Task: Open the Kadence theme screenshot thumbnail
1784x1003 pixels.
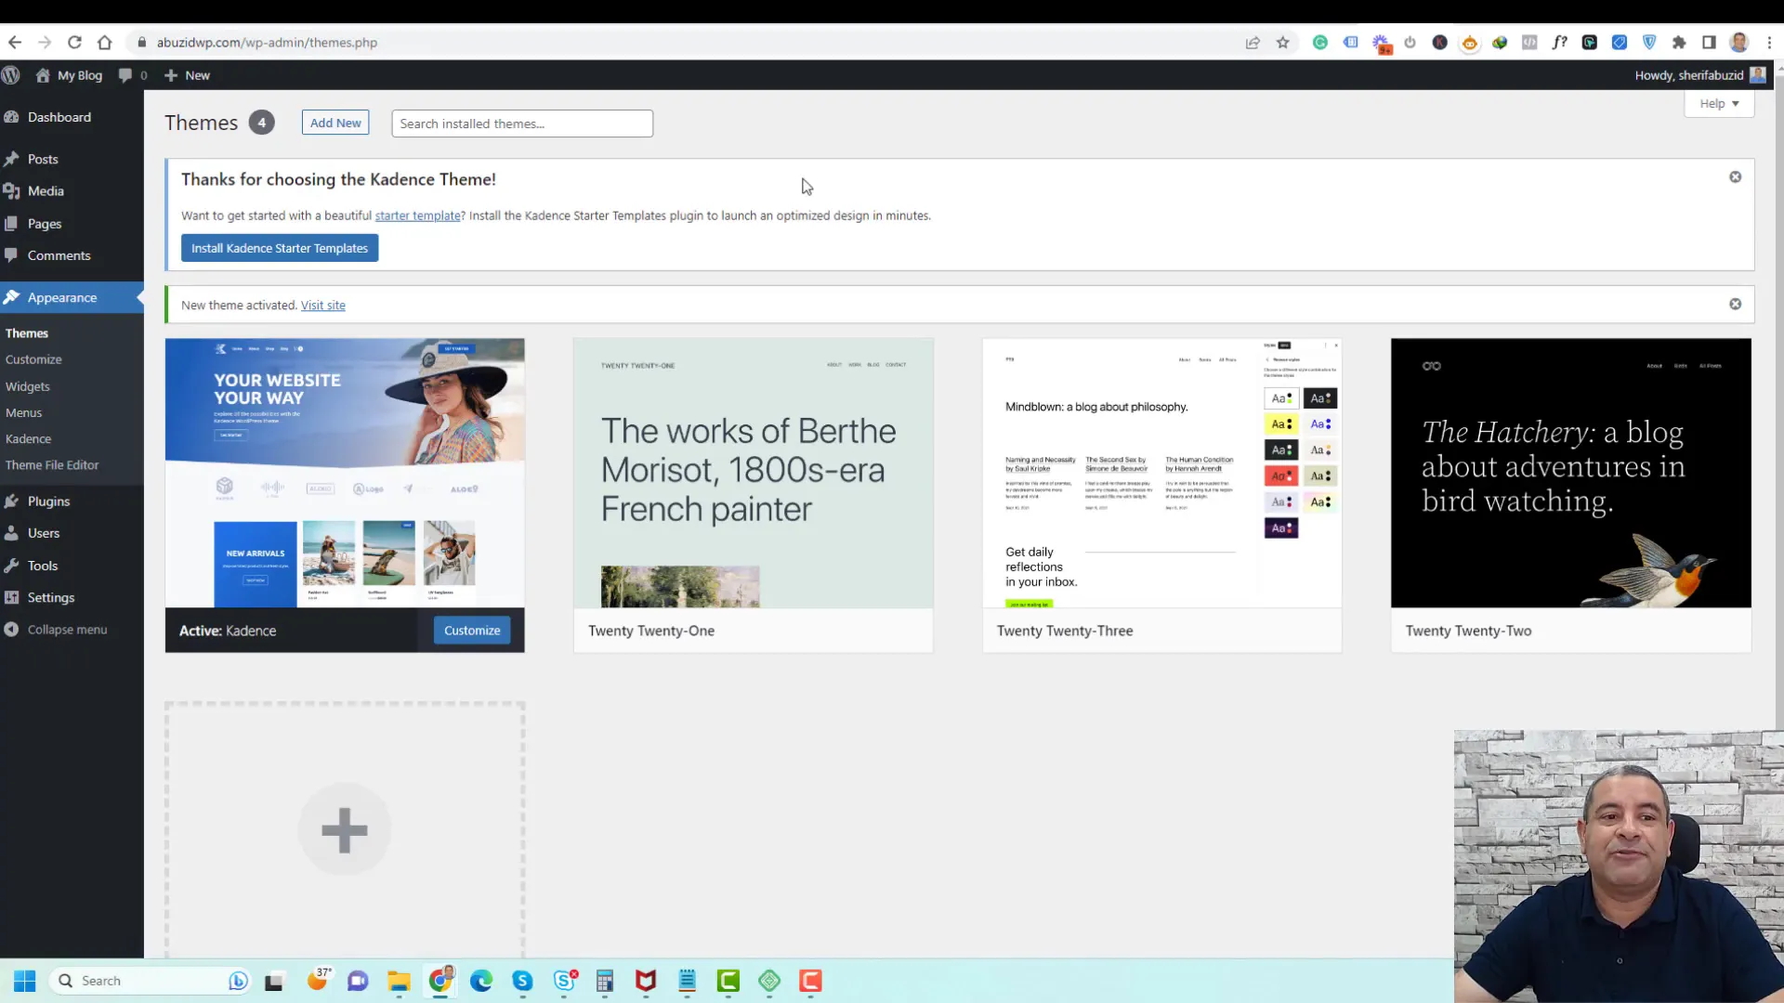Action: pyautogui.click(x=345, y=473)
